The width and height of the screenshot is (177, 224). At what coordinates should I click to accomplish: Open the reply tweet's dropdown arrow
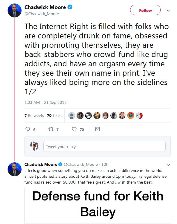168,164
